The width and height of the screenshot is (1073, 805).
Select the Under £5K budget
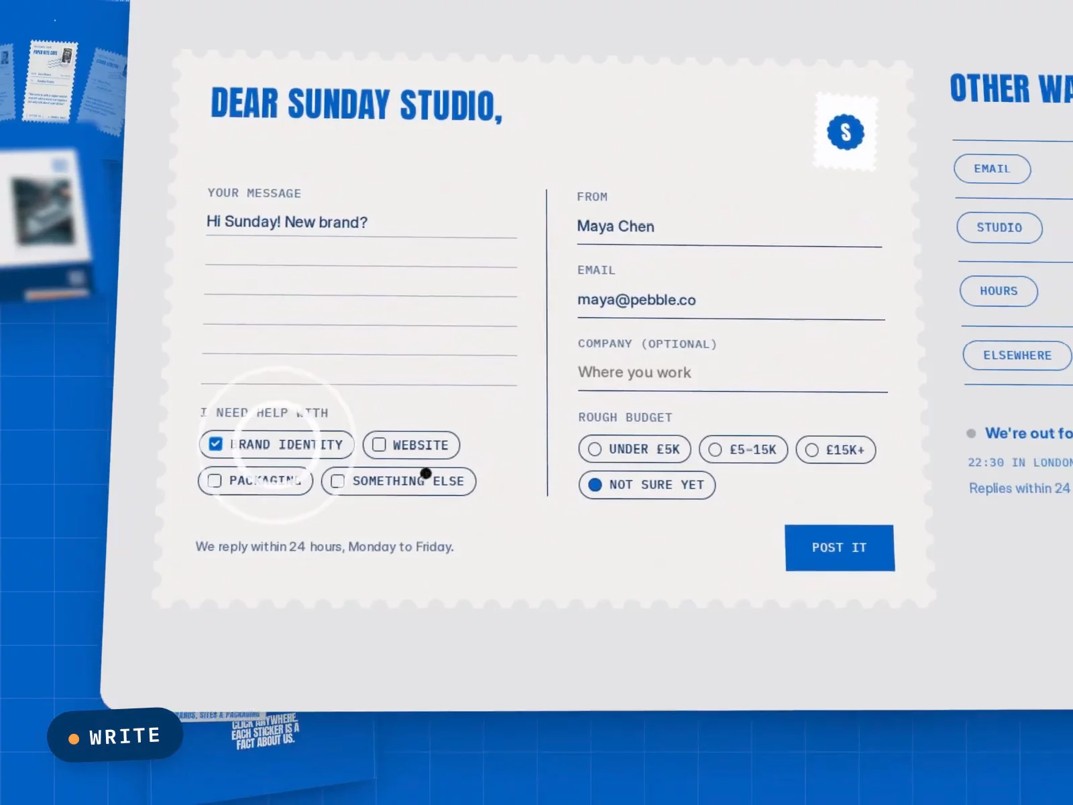634,449
